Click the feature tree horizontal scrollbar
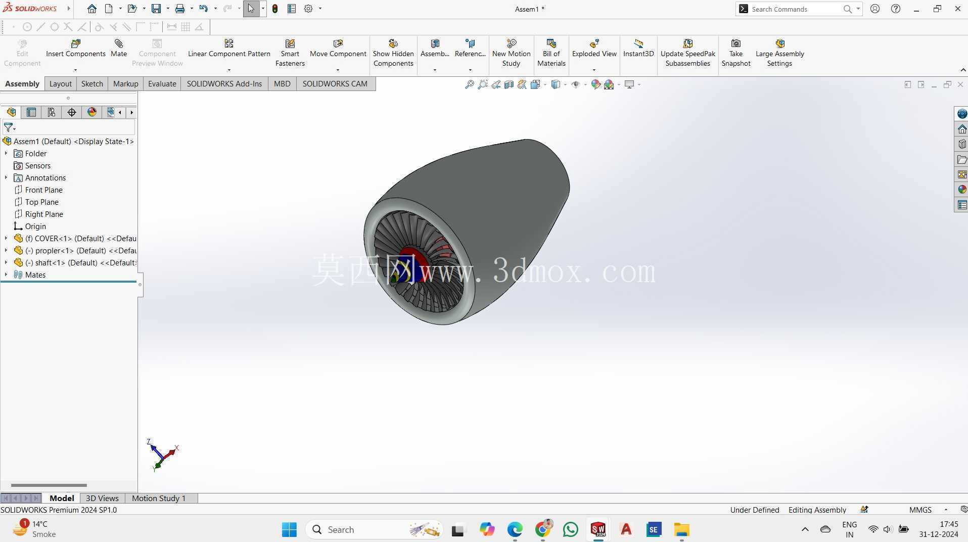The image size is (968, 542). point(49,485)
